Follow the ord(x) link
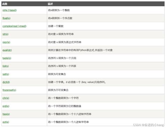Viewport: 166px width, 128px height. tap(6, 106)
